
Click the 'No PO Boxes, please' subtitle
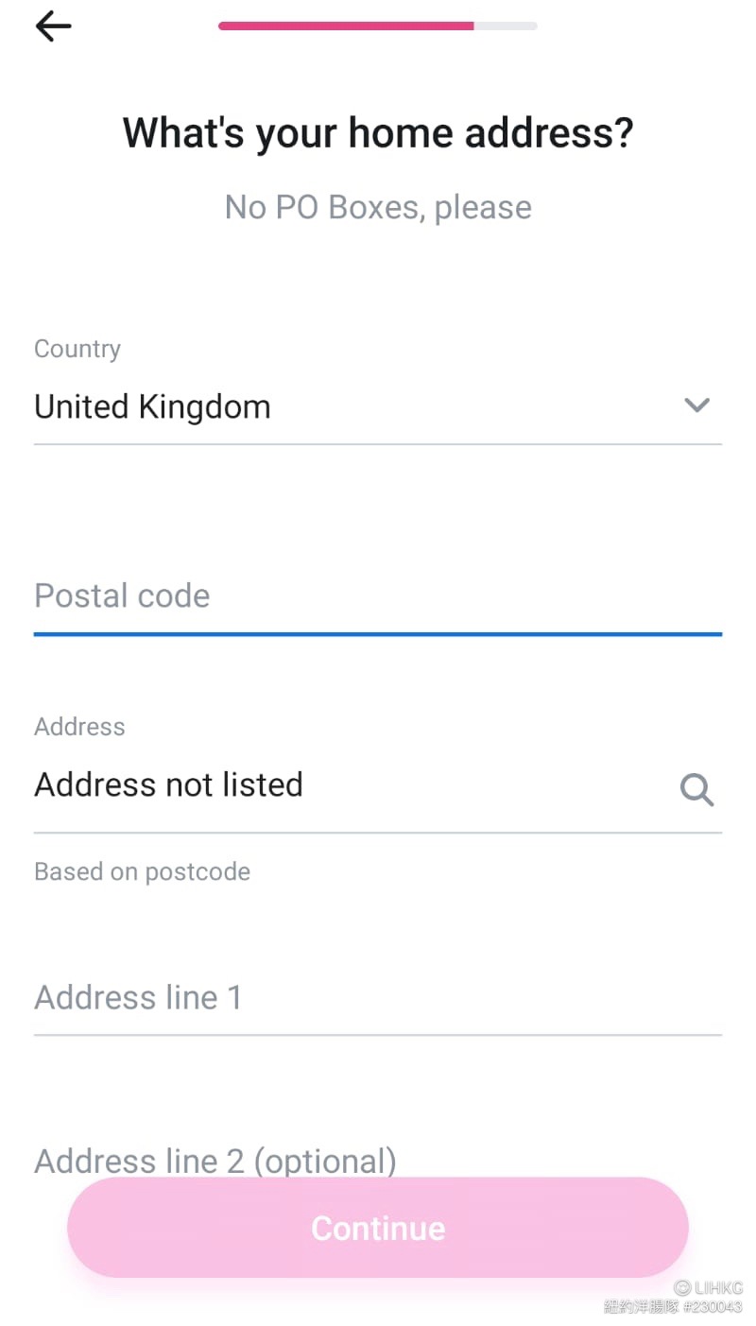378,207
